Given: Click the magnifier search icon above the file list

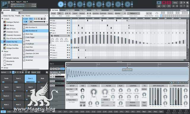Looking at the screenshot, I should (20, 13).
